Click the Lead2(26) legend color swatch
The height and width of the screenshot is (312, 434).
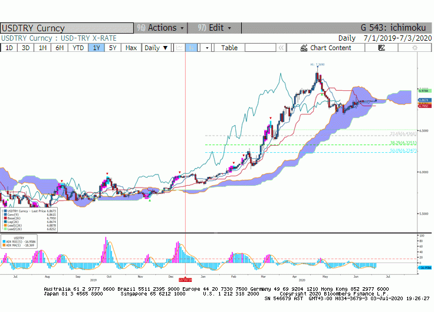pos(5,229)
